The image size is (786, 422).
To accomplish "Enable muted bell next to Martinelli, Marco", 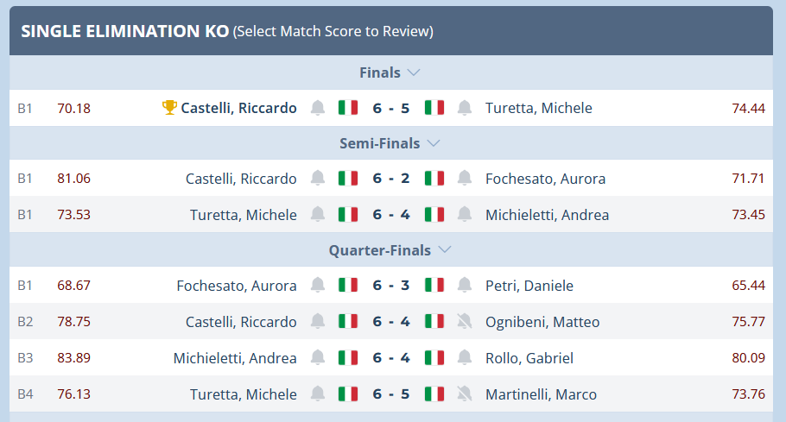I will pyautogui.click(x=464, y=394).
